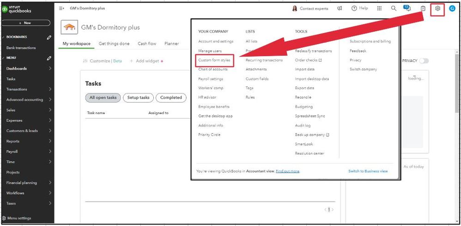Screen dimensions: 461x226
Task: Choose Custom fields
Action: (257, 79)
